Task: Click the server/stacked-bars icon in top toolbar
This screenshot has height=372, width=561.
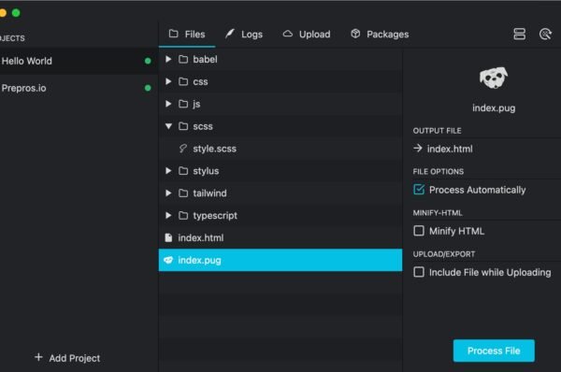Action: tap(519, 35)
